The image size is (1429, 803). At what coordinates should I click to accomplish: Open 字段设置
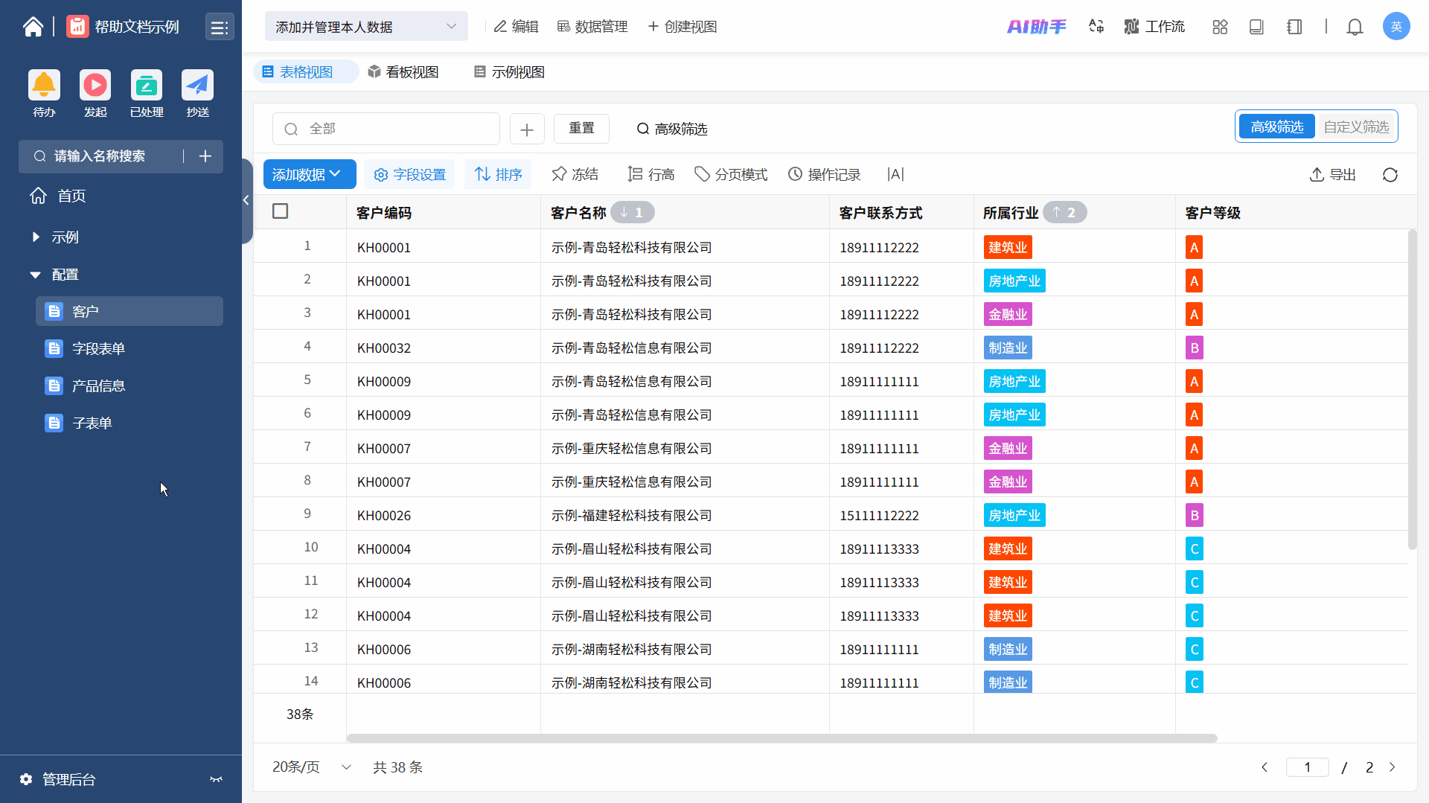point(409,174)
